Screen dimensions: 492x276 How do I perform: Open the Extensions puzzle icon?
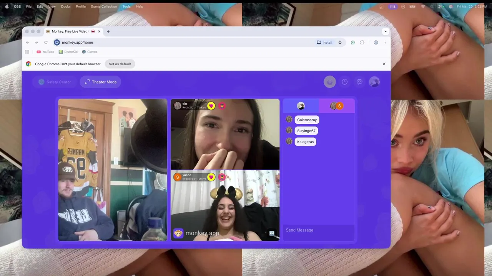pos(362,43)
